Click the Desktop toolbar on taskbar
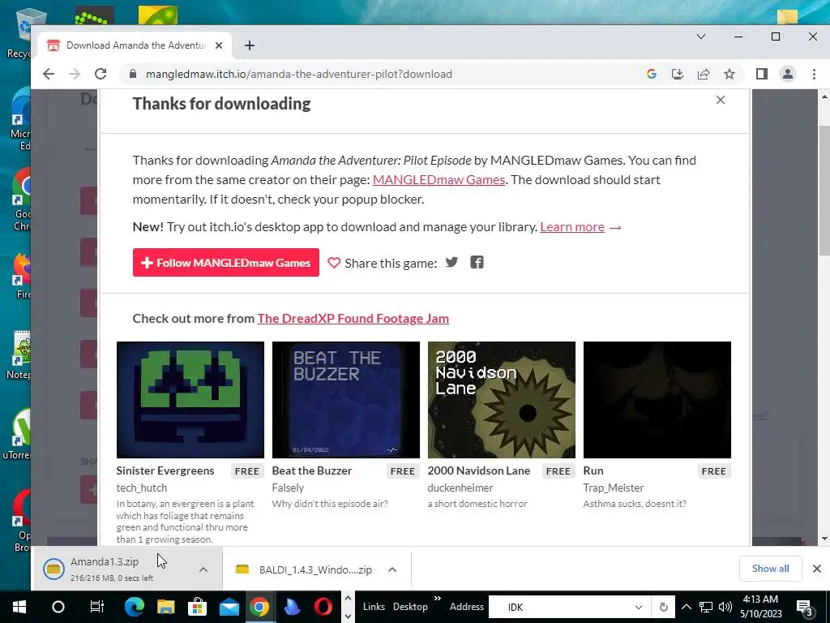Screen dimensions: 830x623 (410, 607)
